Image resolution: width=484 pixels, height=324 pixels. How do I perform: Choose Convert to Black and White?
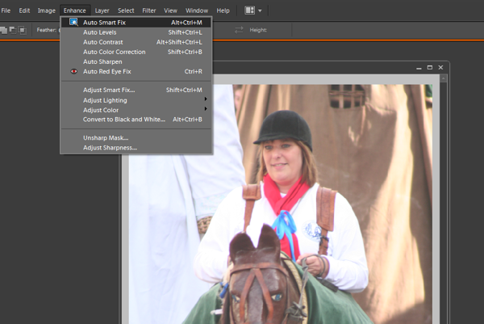(123, 119)
